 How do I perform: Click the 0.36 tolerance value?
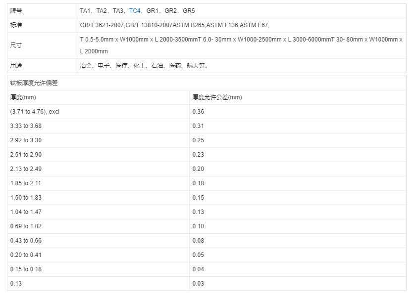point(198,112)
